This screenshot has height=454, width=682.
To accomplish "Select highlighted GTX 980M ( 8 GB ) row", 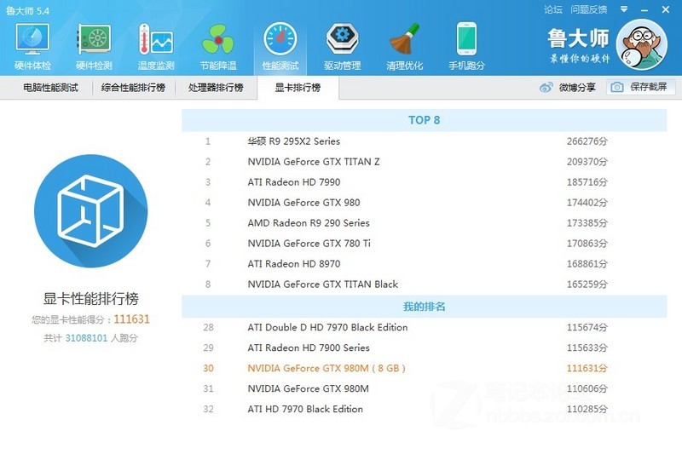I will coord(424,368).
